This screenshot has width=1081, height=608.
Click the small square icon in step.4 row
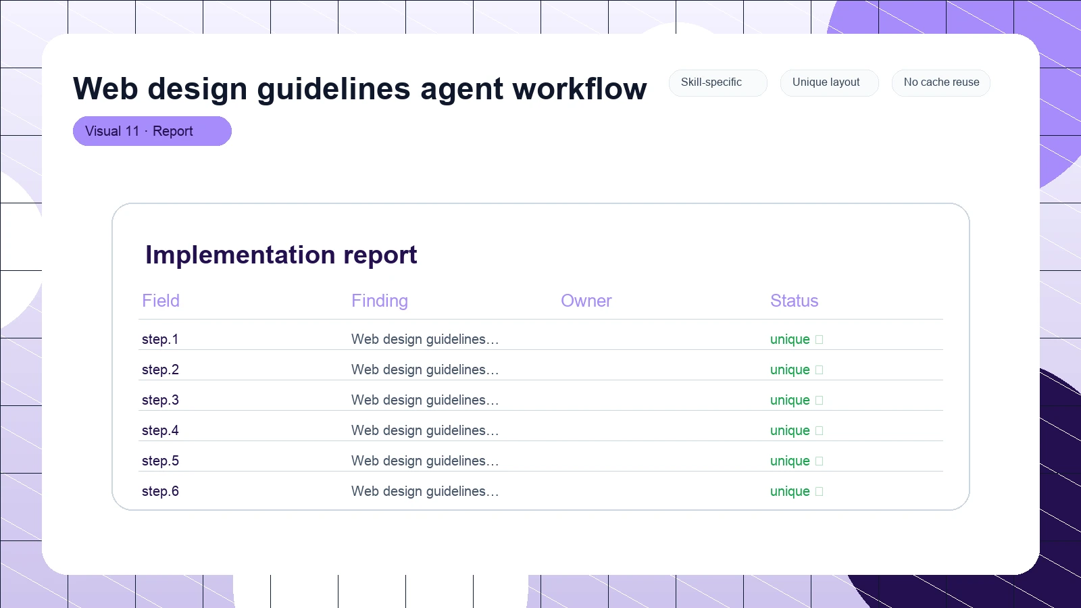coord(820,431)
